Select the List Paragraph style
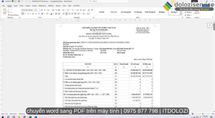215x118 pixels. click(126, 12)
